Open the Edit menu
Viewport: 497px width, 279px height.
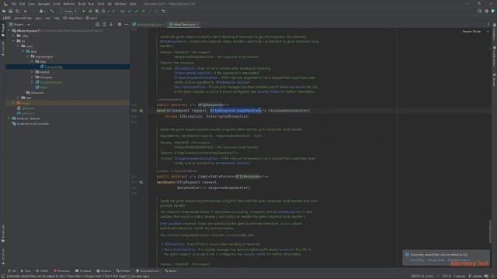pos(22,4)
